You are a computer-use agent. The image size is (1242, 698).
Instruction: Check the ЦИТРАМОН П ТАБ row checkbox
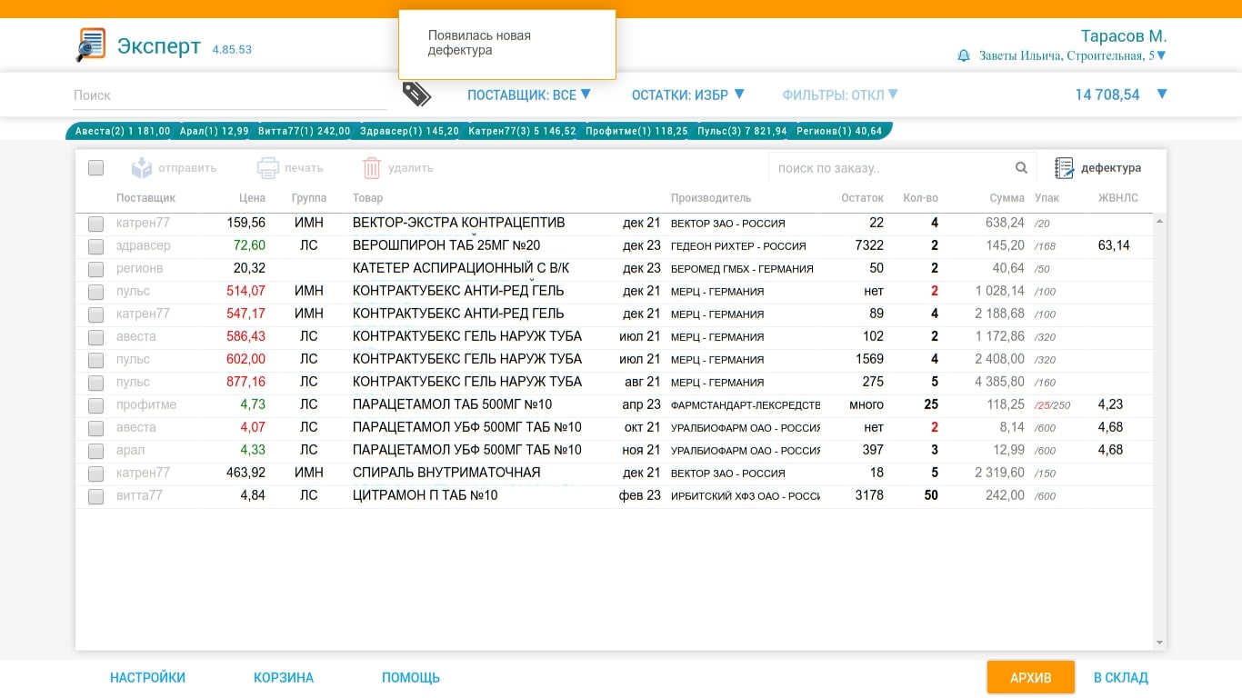[96, 496]
